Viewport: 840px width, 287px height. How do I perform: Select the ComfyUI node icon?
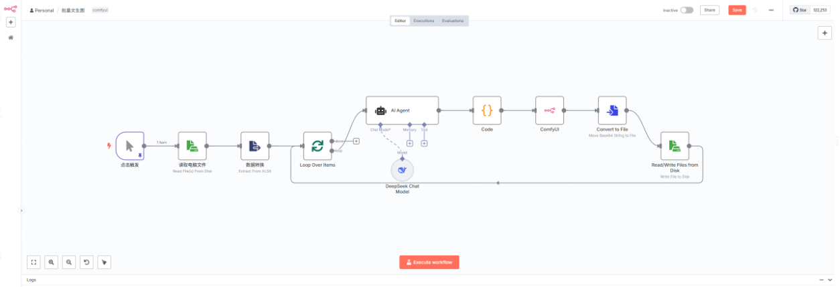(x=549, y=110)
